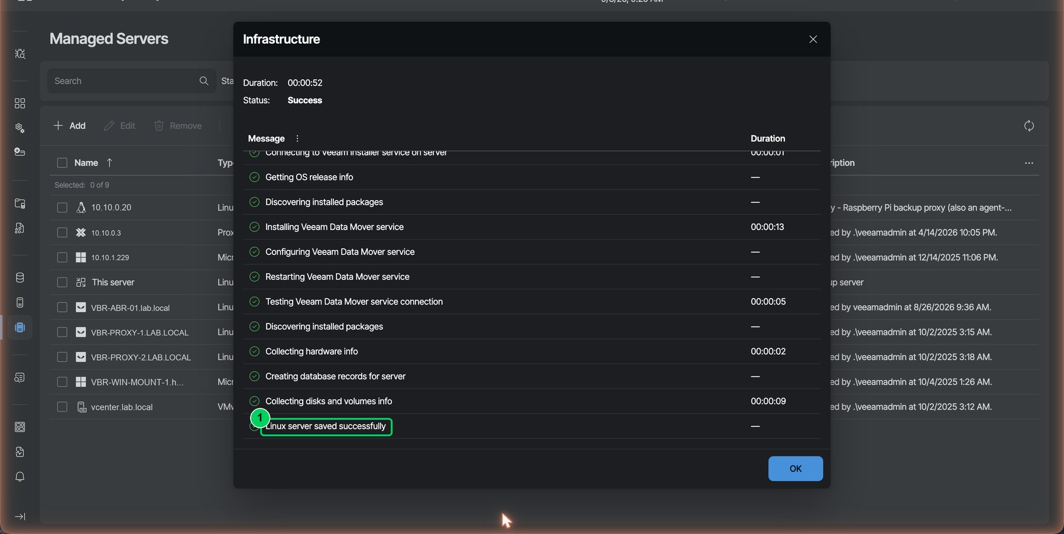Screen dimensions: 1064x534
Task: Click the Remove button in toolbar
Action: coord(178,125)
